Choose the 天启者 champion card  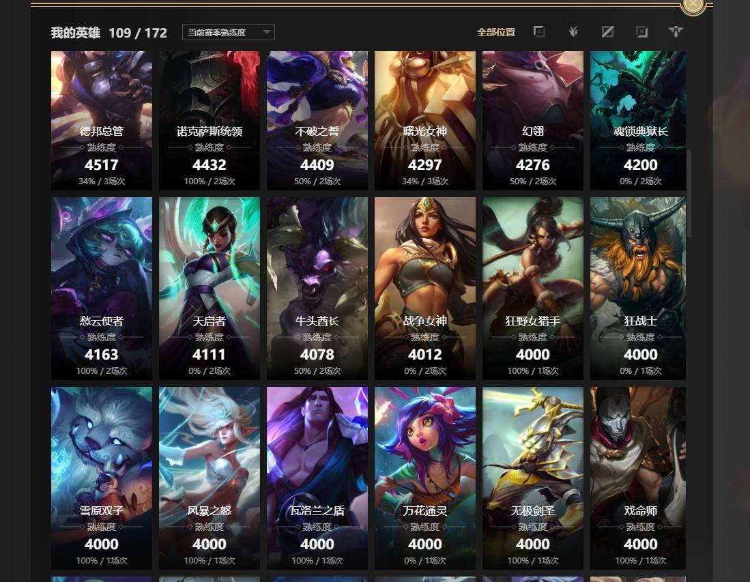(x=210, y=289)
